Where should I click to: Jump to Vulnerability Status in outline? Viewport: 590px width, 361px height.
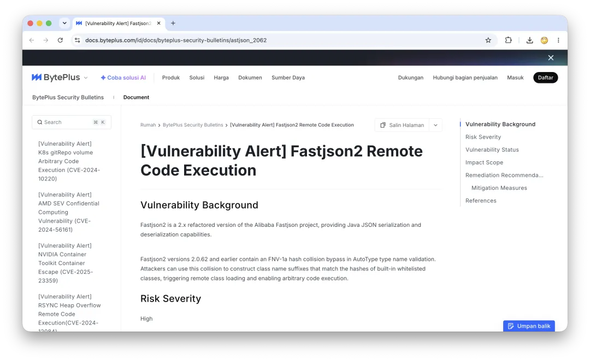(492, 150)
